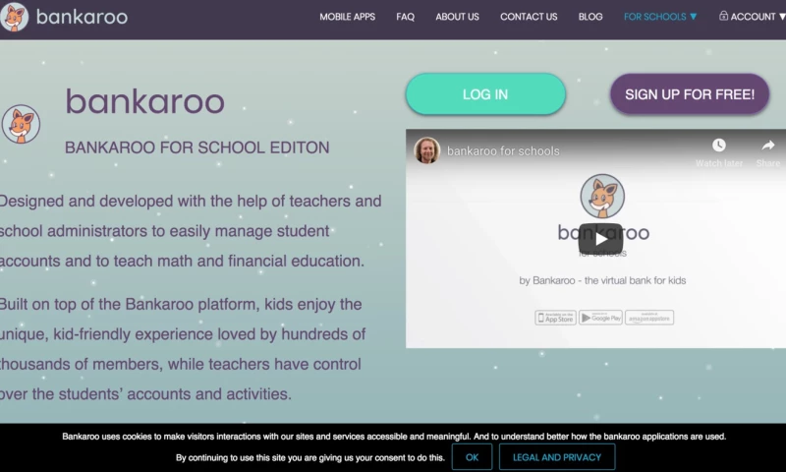Screen dimensions: 786x472
Task: Click the Sign Up For Free button
Action: point(690,94)
